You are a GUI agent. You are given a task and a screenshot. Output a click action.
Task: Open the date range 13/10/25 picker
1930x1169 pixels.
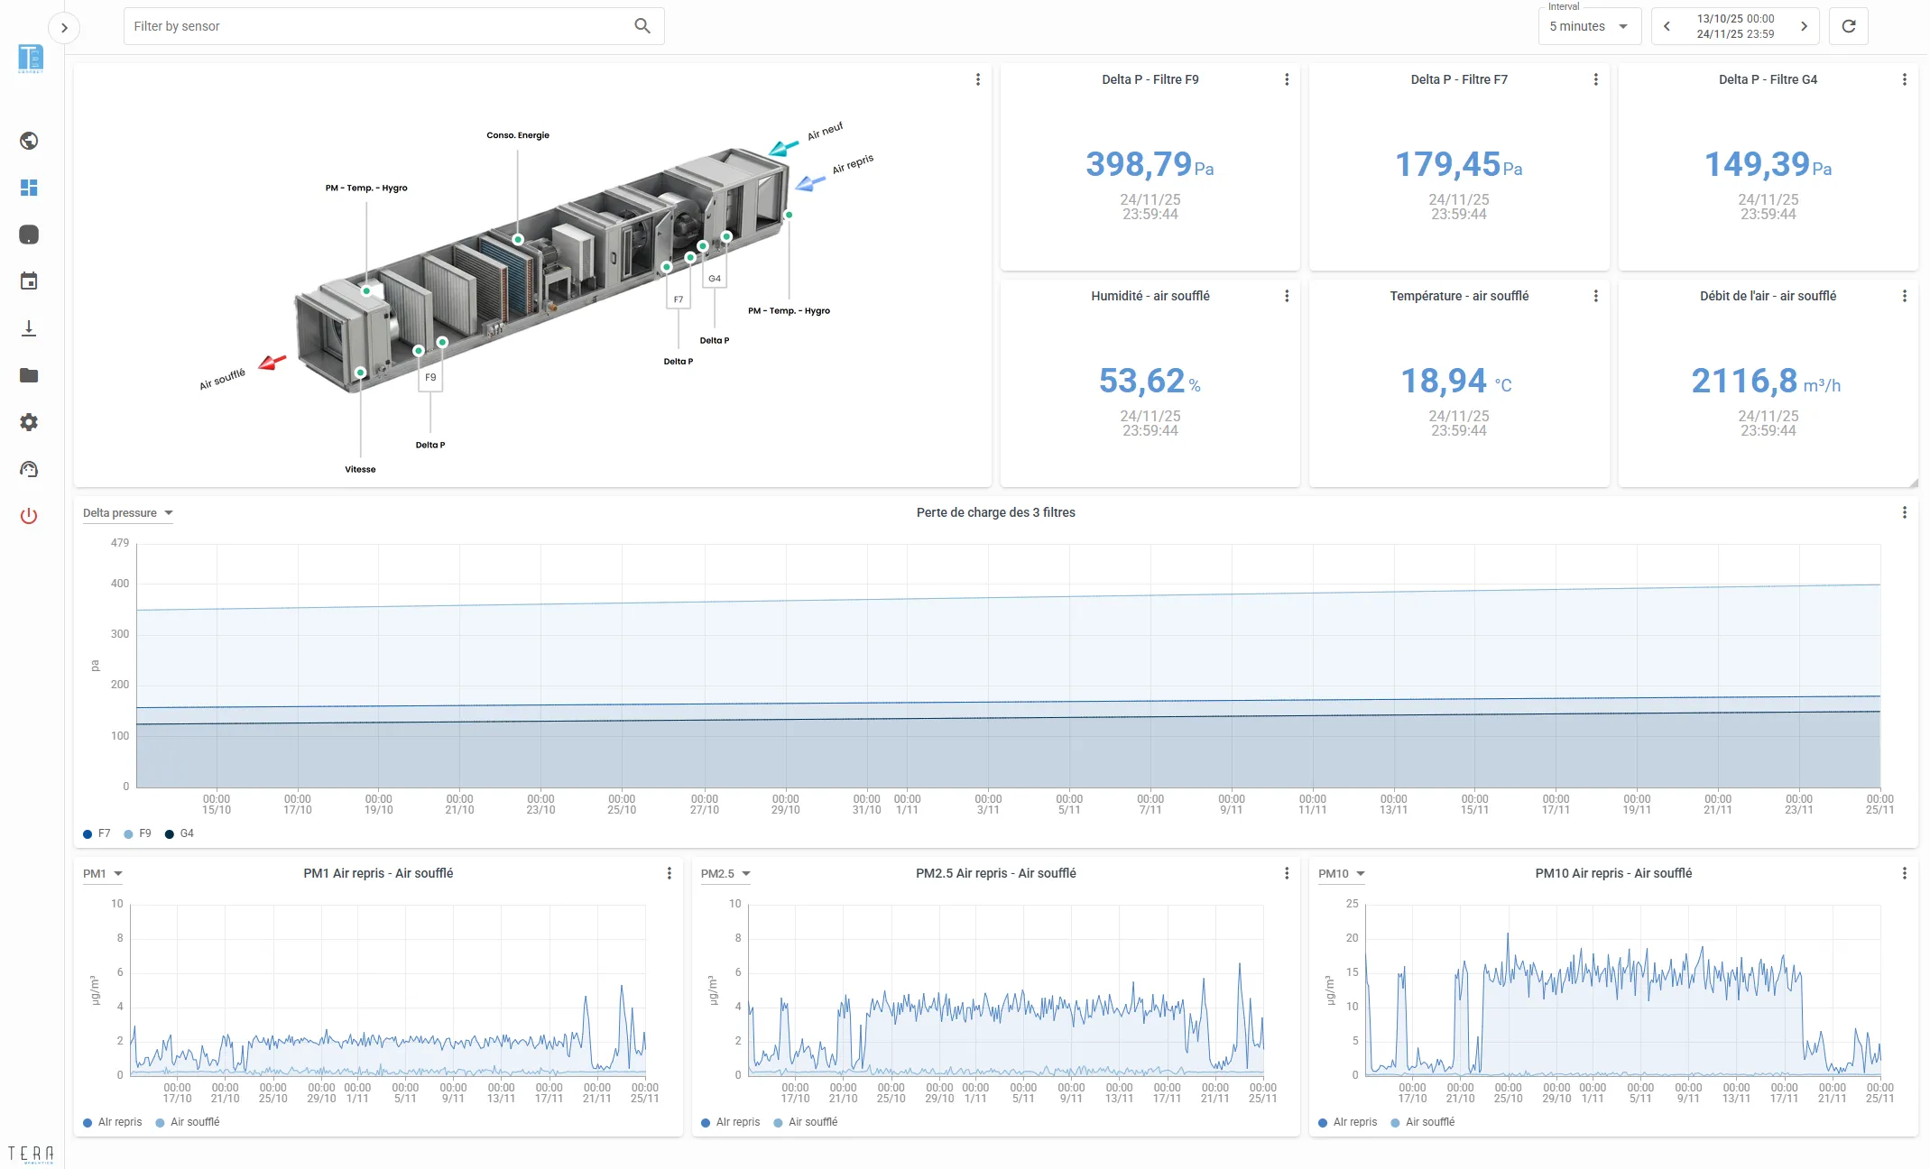coord(1735,26)
